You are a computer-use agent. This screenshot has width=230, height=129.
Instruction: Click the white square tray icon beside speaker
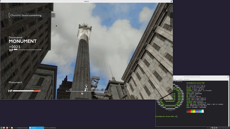click(214, 128)
